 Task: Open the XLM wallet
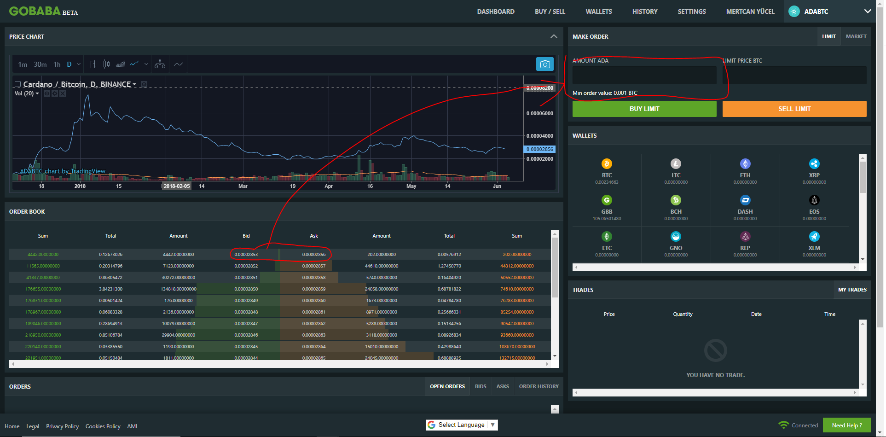814,244
